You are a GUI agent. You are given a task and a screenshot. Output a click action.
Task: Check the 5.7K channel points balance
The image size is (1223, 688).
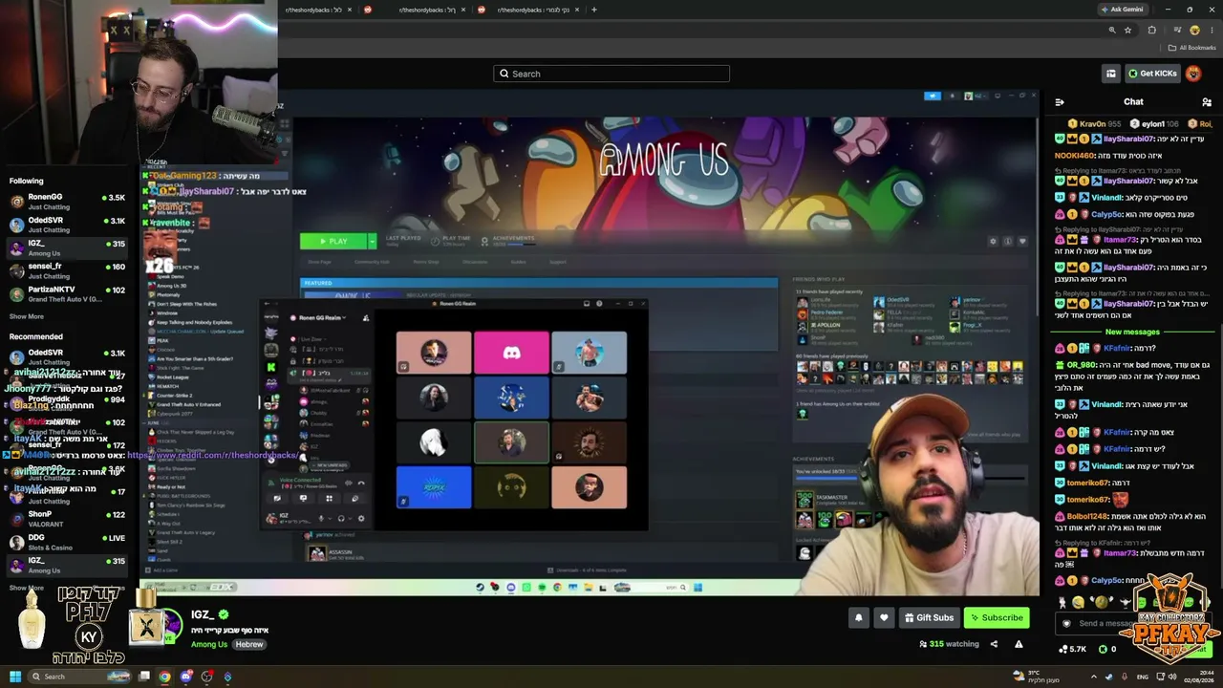(x=1072, y=649)
